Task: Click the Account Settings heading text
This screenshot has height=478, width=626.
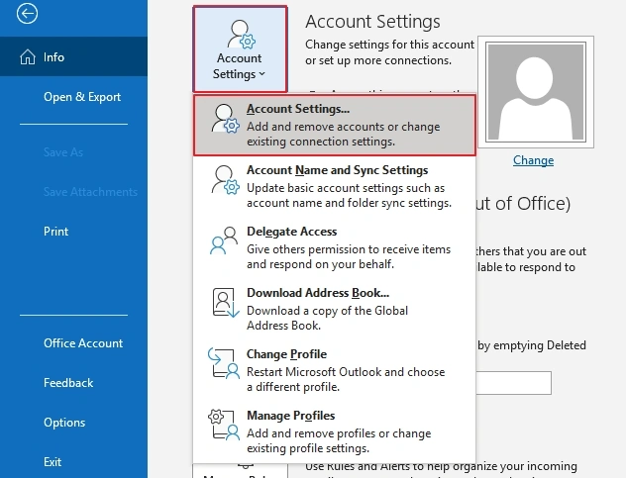Action: point(372,22)
